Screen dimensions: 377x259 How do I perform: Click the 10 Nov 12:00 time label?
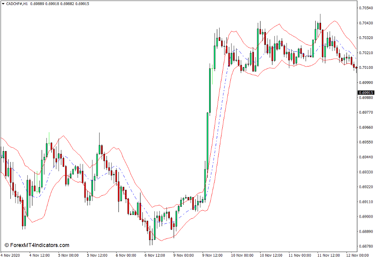click(x=270, y=255)
